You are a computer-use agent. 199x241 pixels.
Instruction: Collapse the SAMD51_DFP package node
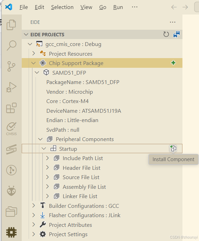(37, 73)
